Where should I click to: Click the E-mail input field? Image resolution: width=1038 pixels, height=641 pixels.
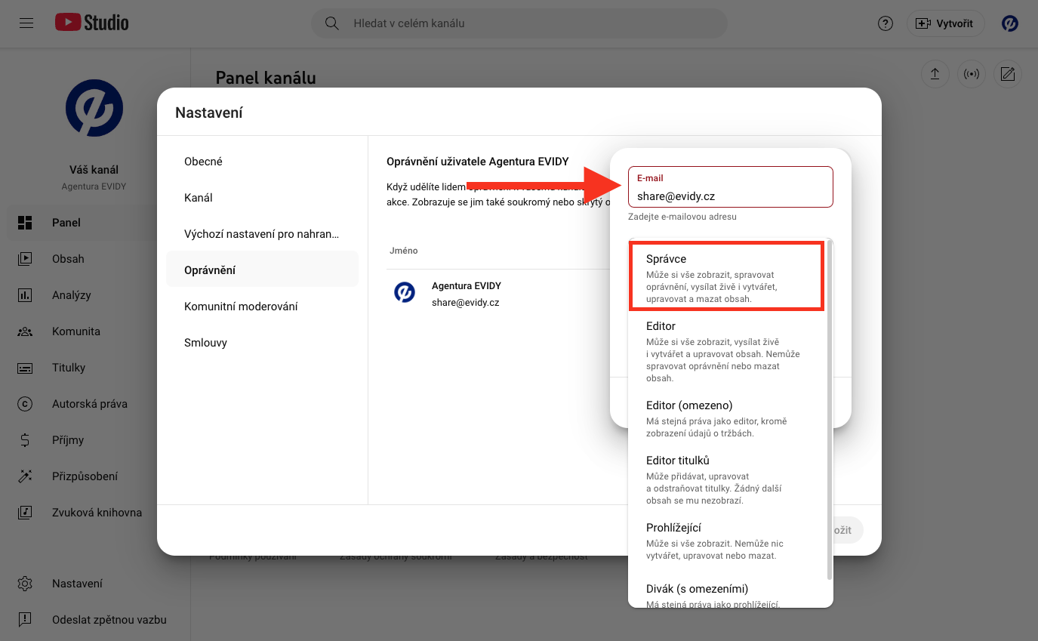pyautogui.click(x=731, y=186)
